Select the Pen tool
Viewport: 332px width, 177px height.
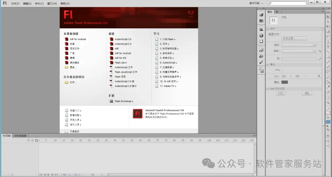328,42
